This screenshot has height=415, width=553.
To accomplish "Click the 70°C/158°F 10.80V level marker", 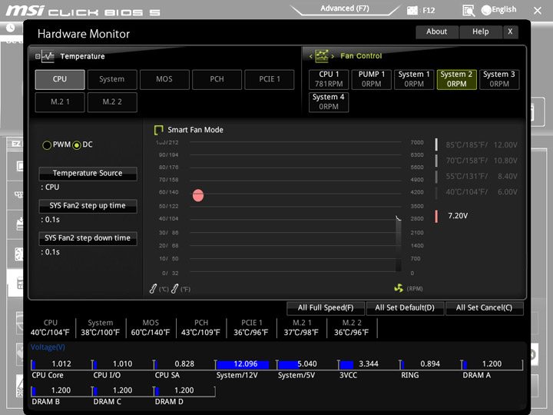I will 436,161.
